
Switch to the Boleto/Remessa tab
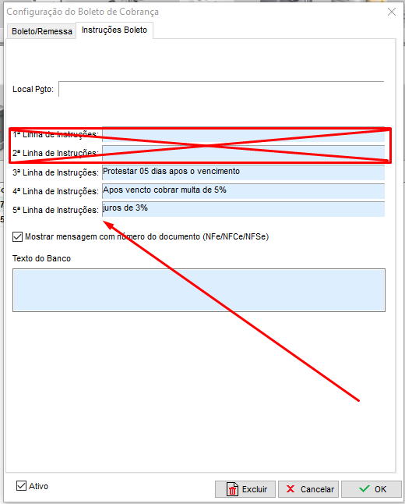click(42, 31)
